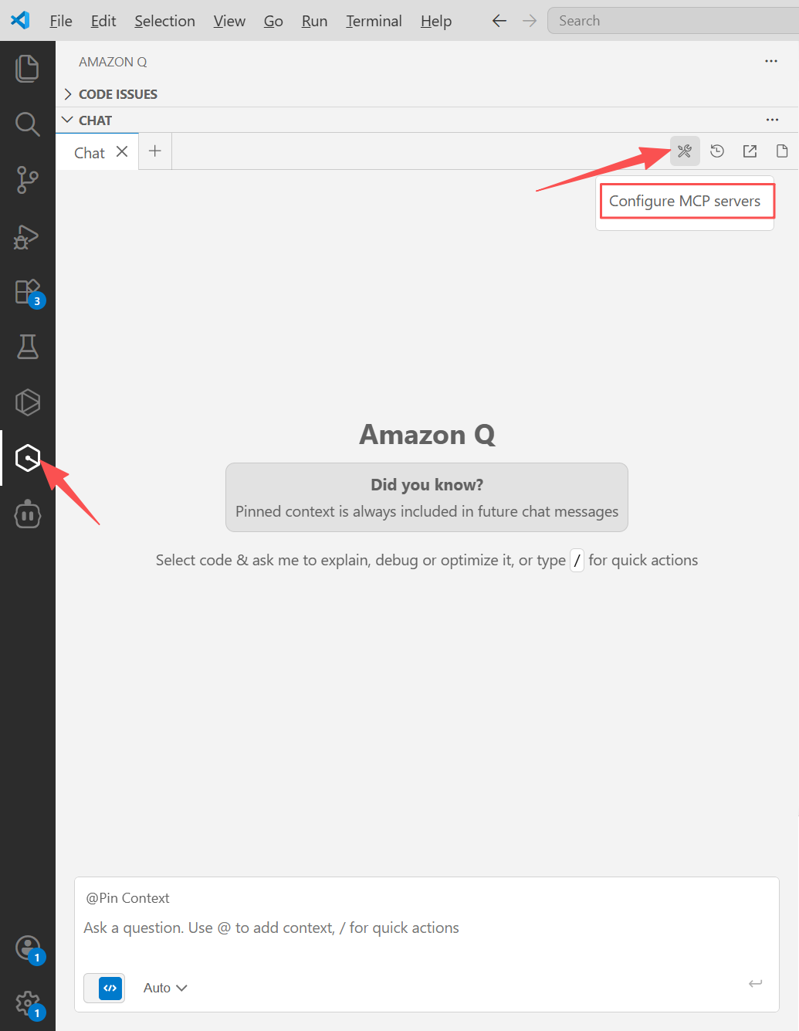Open the File menu
The image size is (799, 1031).
pos(61,21)
